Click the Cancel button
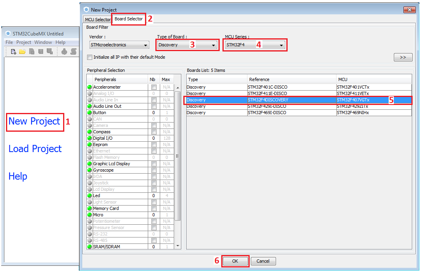This screenshot has width=423, height=275. pyautogui.click(x=263, y=261)
